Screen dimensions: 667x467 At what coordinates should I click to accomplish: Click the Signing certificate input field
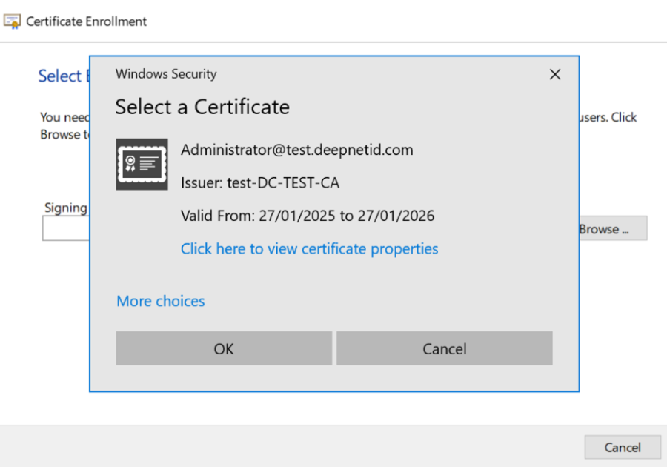tap(65, 230)
